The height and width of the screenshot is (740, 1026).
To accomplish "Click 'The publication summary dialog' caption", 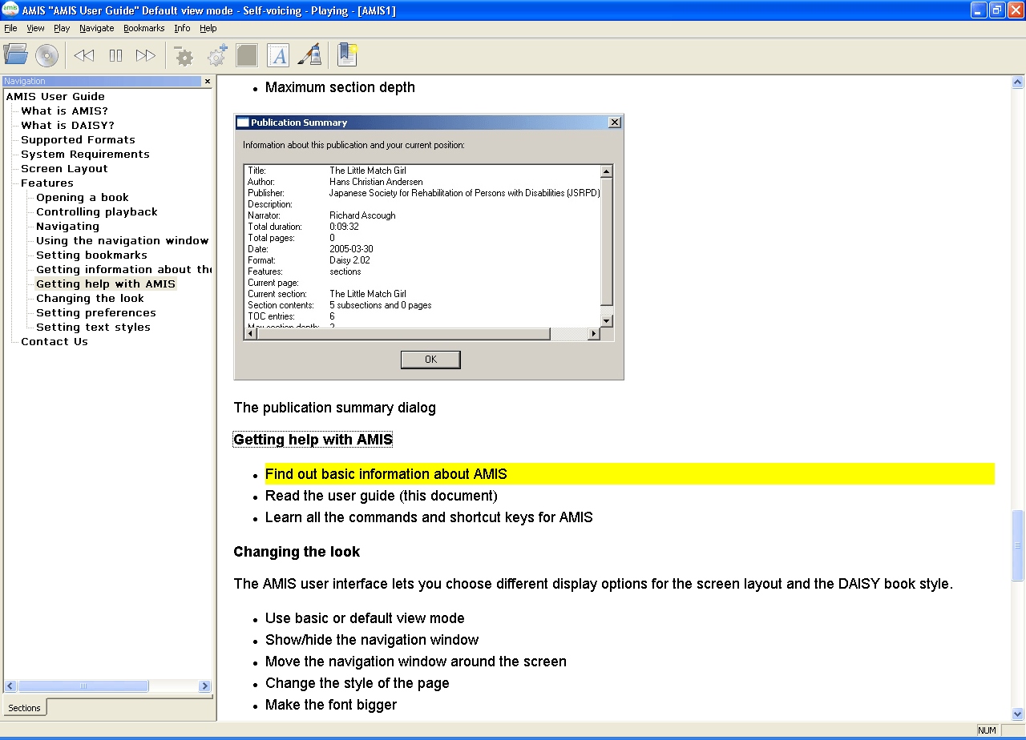I will click(335, 408).
